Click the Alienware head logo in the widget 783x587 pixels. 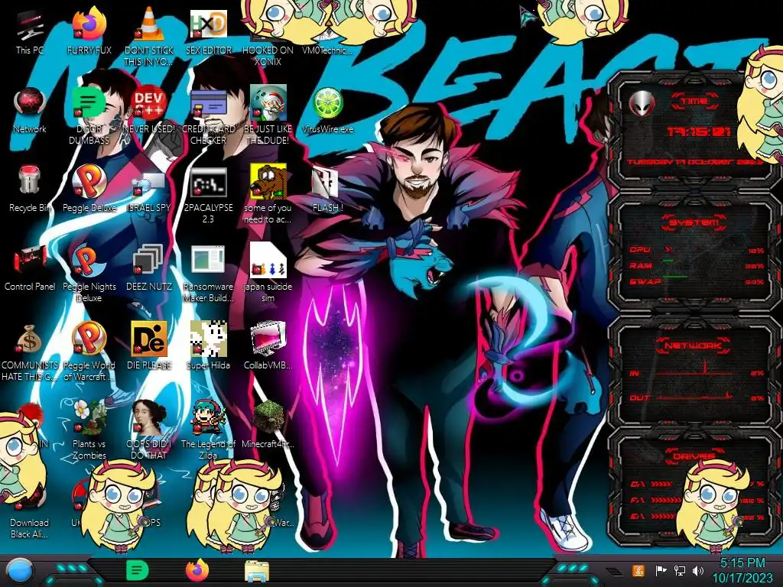pyautogui.click(x=642, y=104)
